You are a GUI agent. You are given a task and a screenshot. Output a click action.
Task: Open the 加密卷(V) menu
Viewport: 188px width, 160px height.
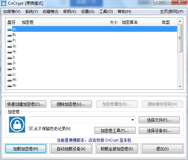12,12
